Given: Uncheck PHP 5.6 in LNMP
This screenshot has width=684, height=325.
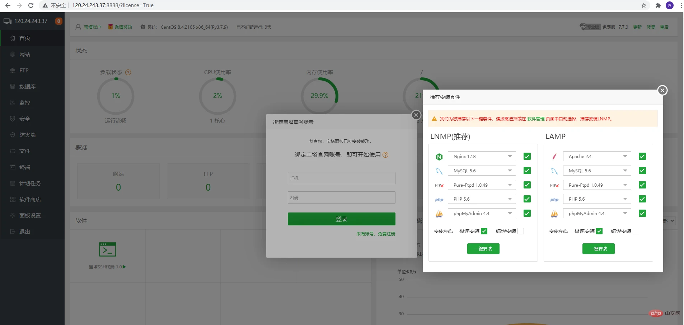Looking at the screenshot, I should click(x=527, y=199).
